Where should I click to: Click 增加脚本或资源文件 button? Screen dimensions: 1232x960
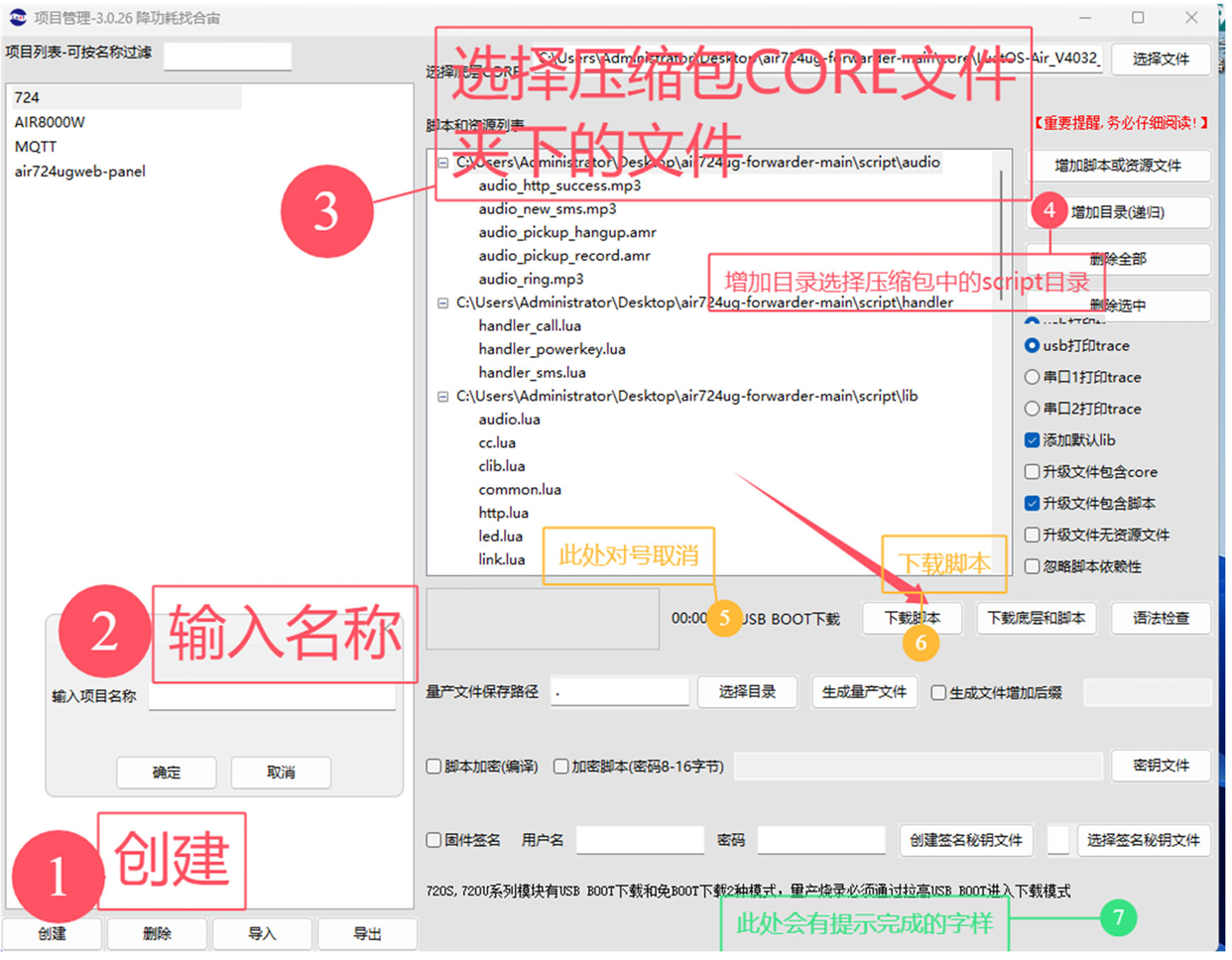[x=1118, y=165]
